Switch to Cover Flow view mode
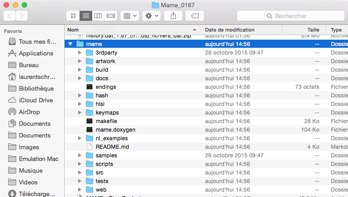348x197 pixels. (x=111, y=16)
